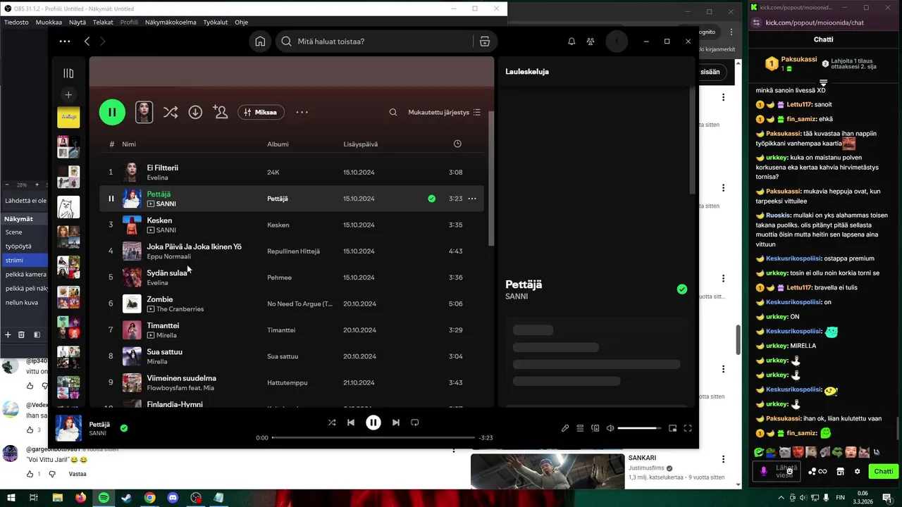The image size is (902, 507).
Task: Sort tracks by Lisäyspäivä column header
Action: [x=361, y=144]
